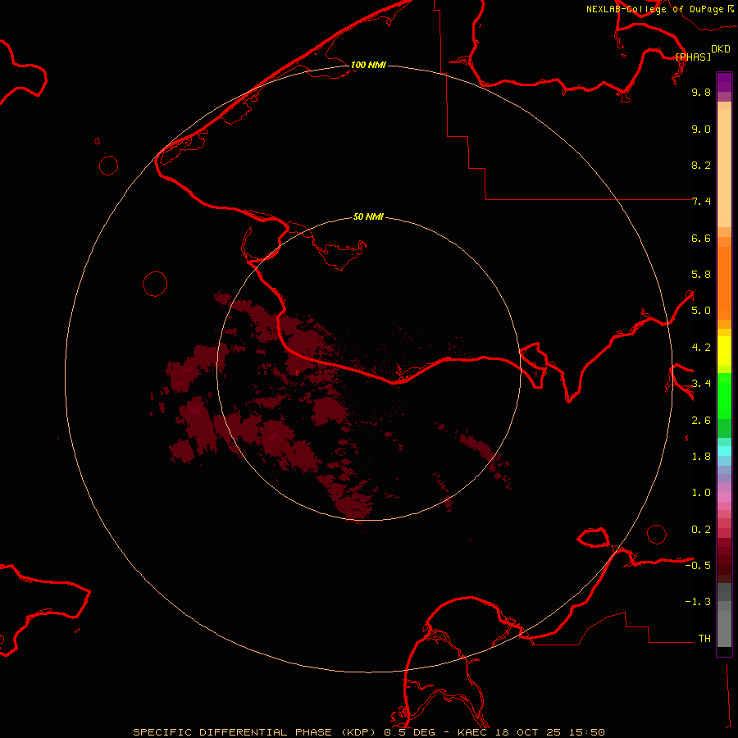This screenshot has width=738, height=738.
Task: Click the pink swatch near 1.0 value
Action: point(724,494)
